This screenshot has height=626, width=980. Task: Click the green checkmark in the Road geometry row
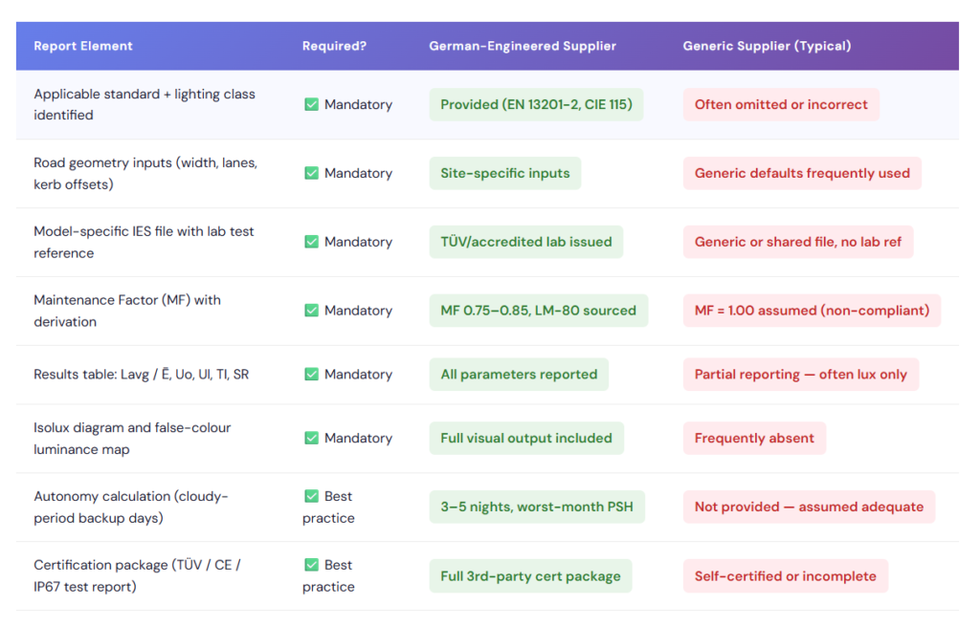coord(311,173)
